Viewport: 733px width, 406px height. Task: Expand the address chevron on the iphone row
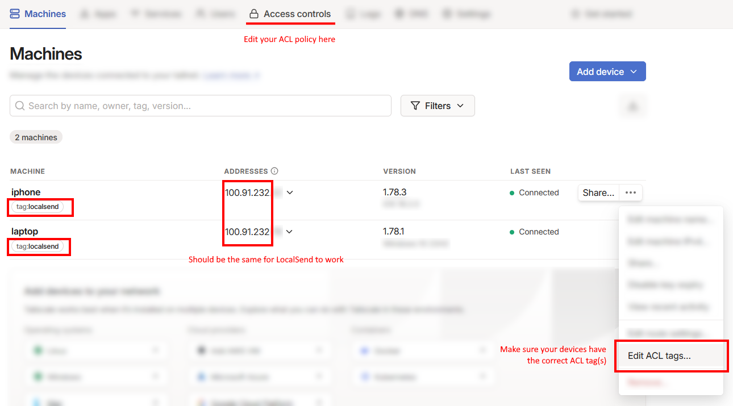(x=290, y=192)
